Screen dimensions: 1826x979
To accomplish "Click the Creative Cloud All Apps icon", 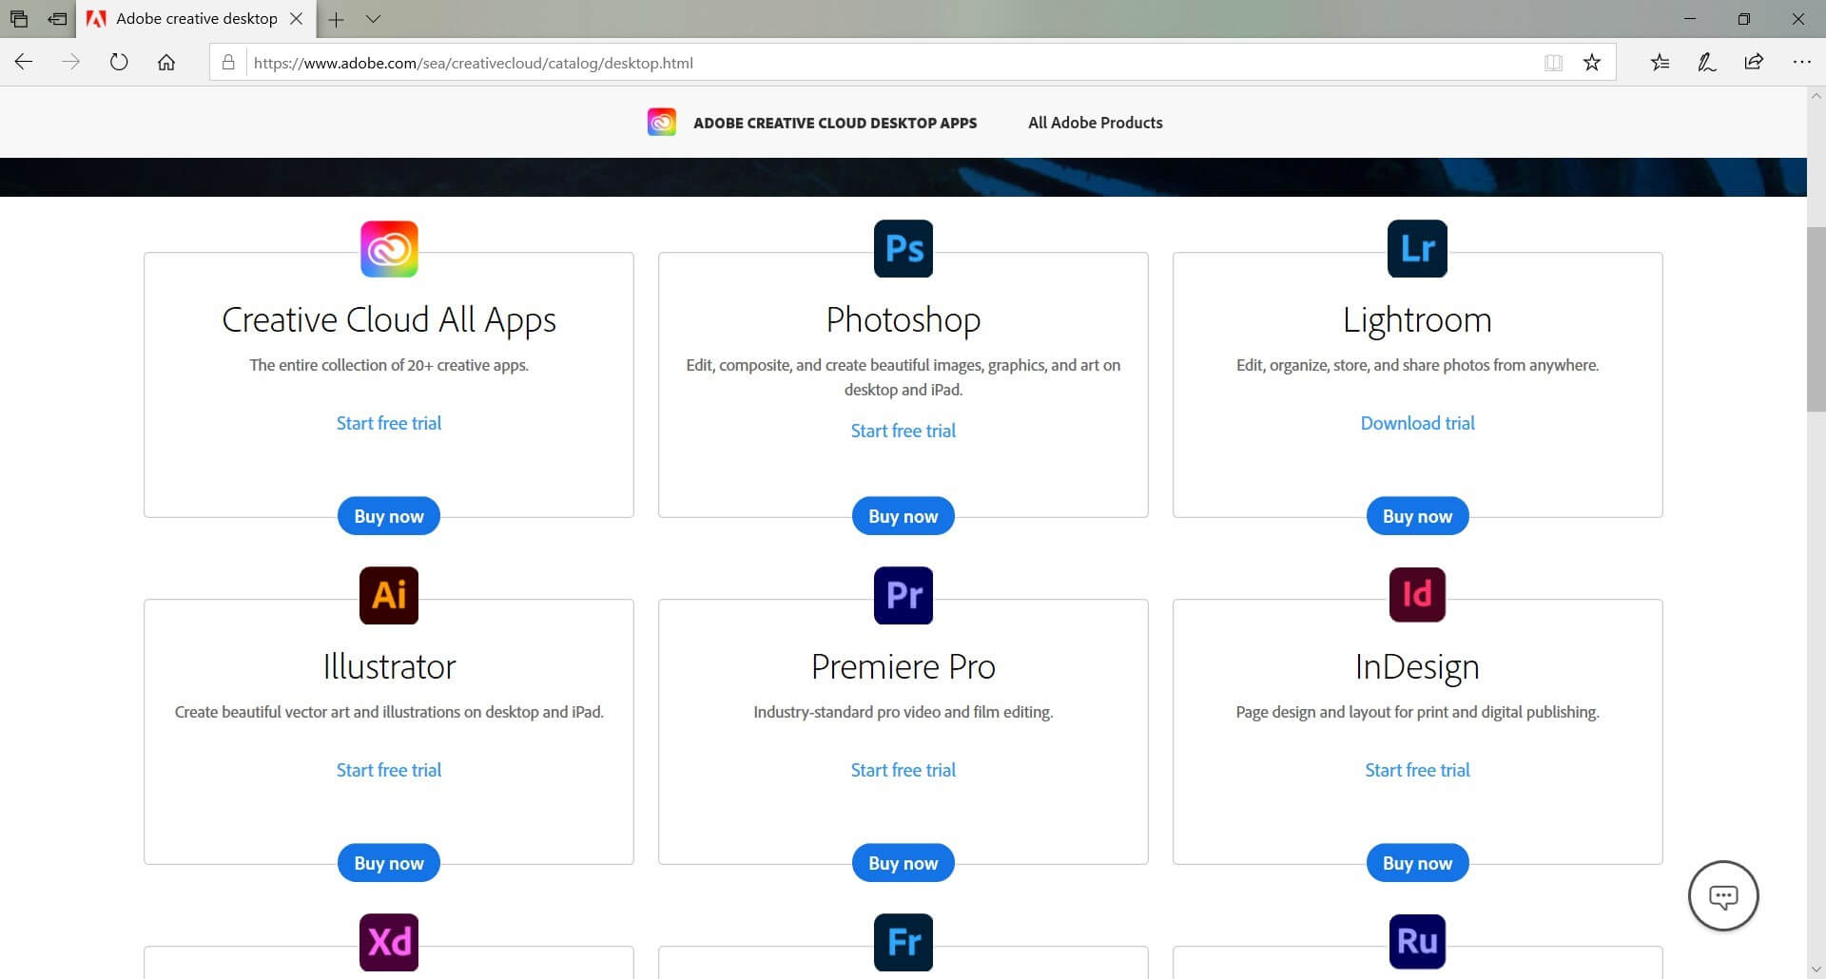I will (x=389, y=249).
